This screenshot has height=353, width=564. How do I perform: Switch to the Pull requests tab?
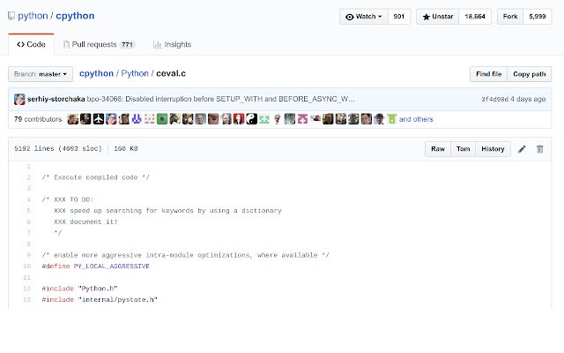pyautogui.click(x=99, y=44)
